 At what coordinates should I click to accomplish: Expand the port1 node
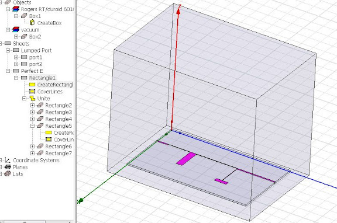[x=16, y=57]
